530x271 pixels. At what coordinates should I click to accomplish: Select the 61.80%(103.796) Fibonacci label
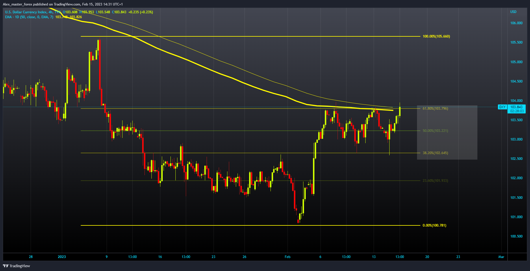tap(435, 109)
